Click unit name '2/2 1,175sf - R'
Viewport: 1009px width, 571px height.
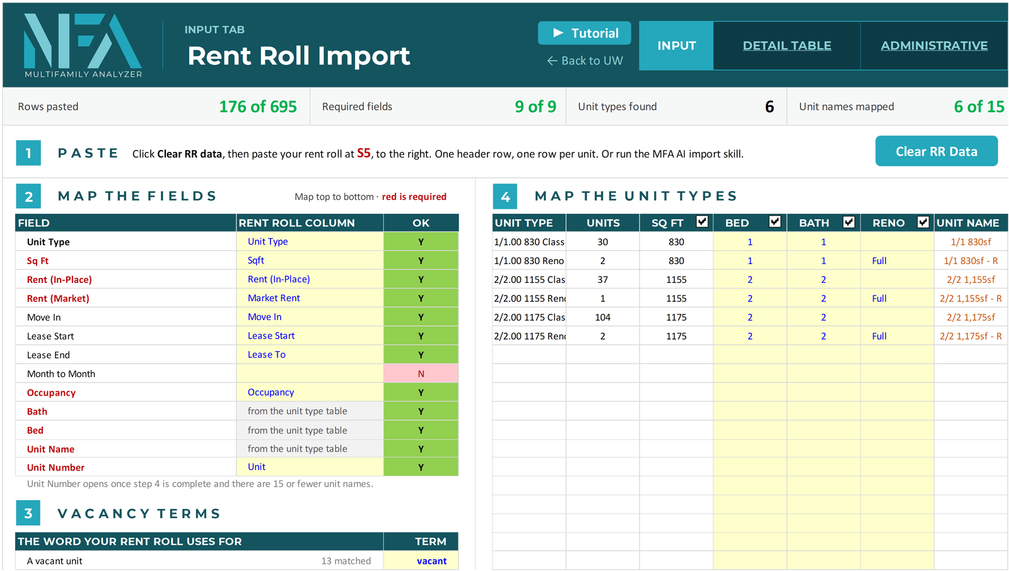point(971,336)
